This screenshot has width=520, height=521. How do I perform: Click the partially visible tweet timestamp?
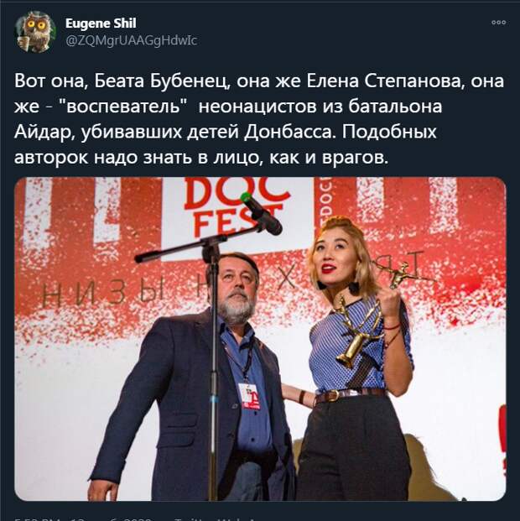pos(83,519)
